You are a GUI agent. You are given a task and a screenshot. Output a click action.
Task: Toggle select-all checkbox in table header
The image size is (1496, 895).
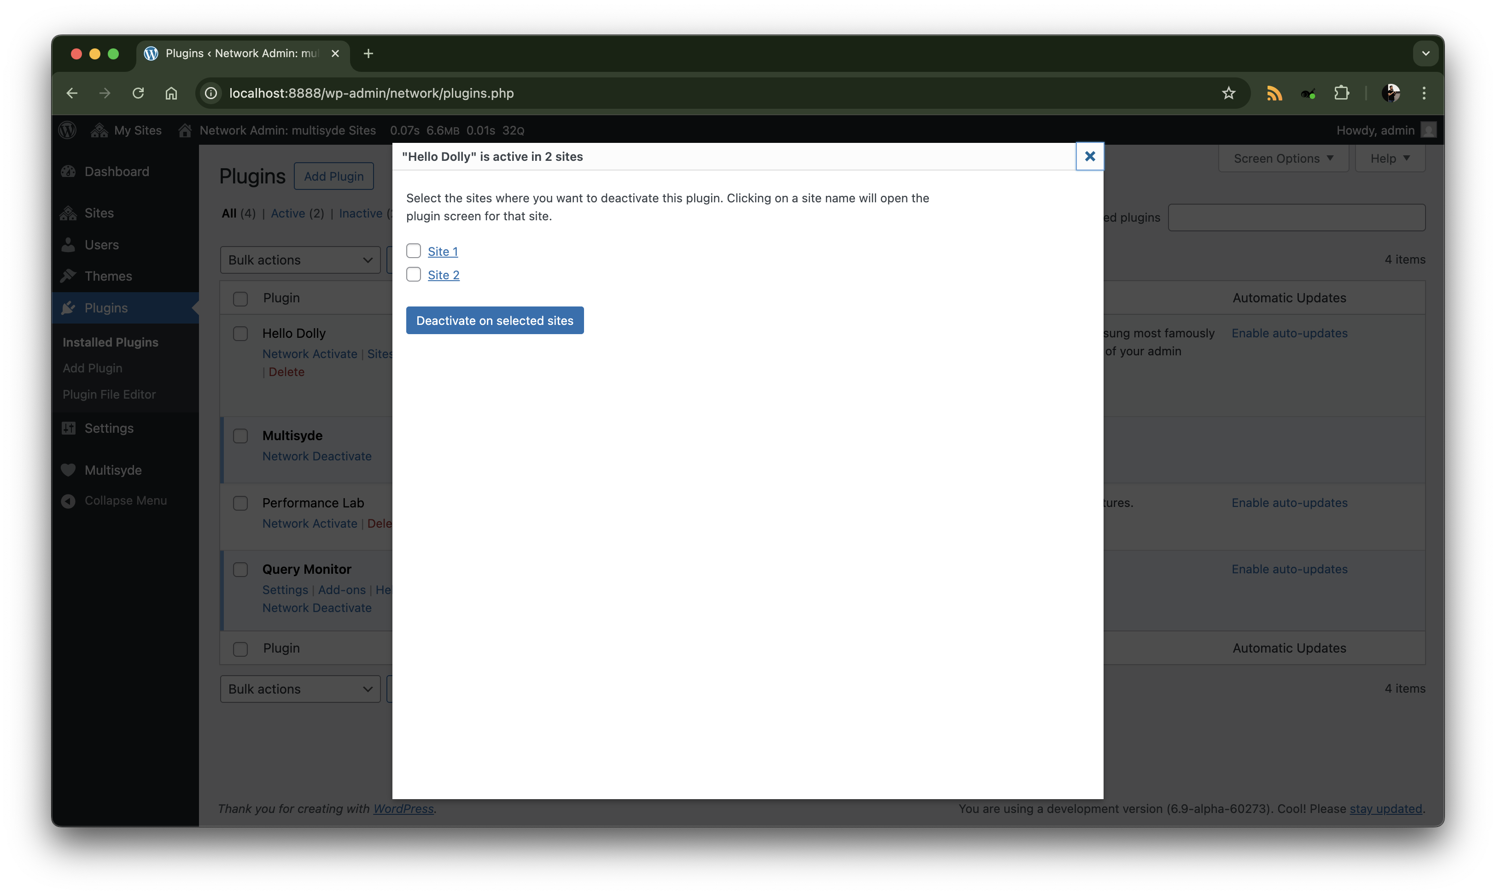tap(240, 299)
